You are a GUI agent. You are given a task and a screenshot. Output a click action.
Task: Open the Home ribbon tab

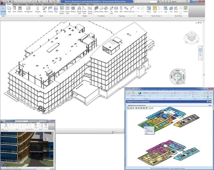pos(9,4)
